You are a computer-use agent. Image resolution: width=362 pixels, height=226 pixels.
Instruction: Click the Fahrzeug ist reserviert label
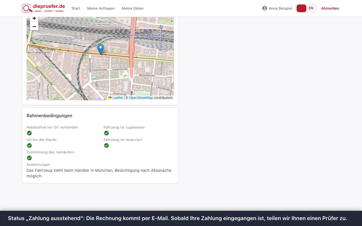tap(123, 140)
